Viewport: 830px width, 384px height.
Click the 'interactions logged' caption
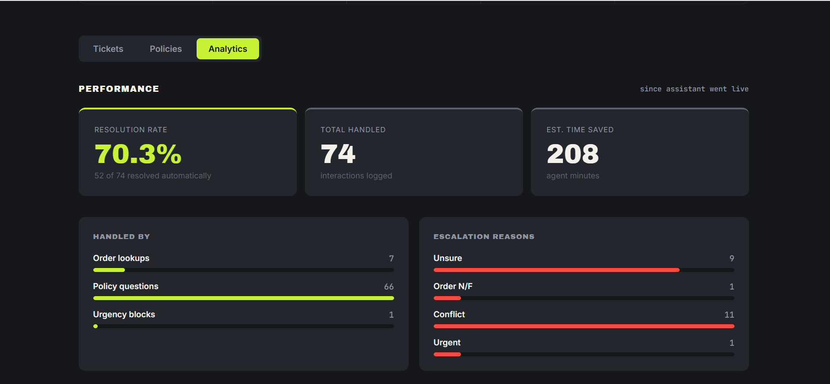pos(356,176)
